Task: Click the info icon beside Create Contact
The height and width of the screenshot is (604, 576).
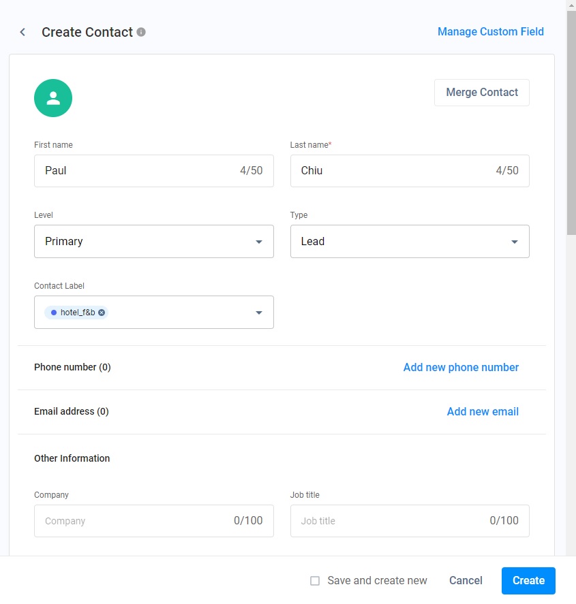Action: [x=141, y=32]
